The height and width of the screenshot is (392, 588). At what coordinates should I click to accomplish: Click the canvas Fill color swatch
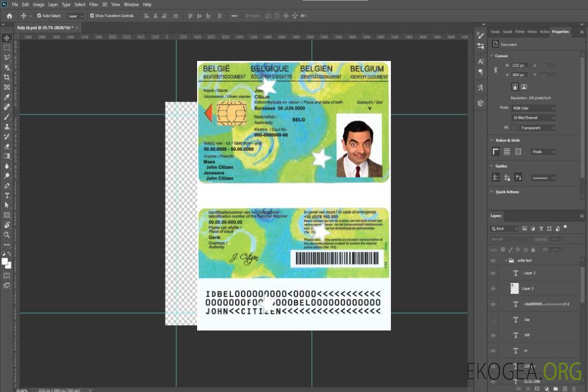click(x=514, y=128)
